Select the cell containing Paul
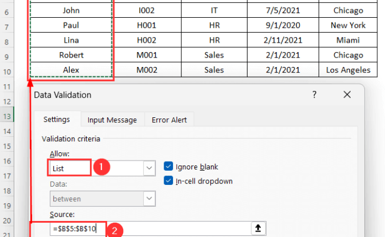 tap(71, 25)
